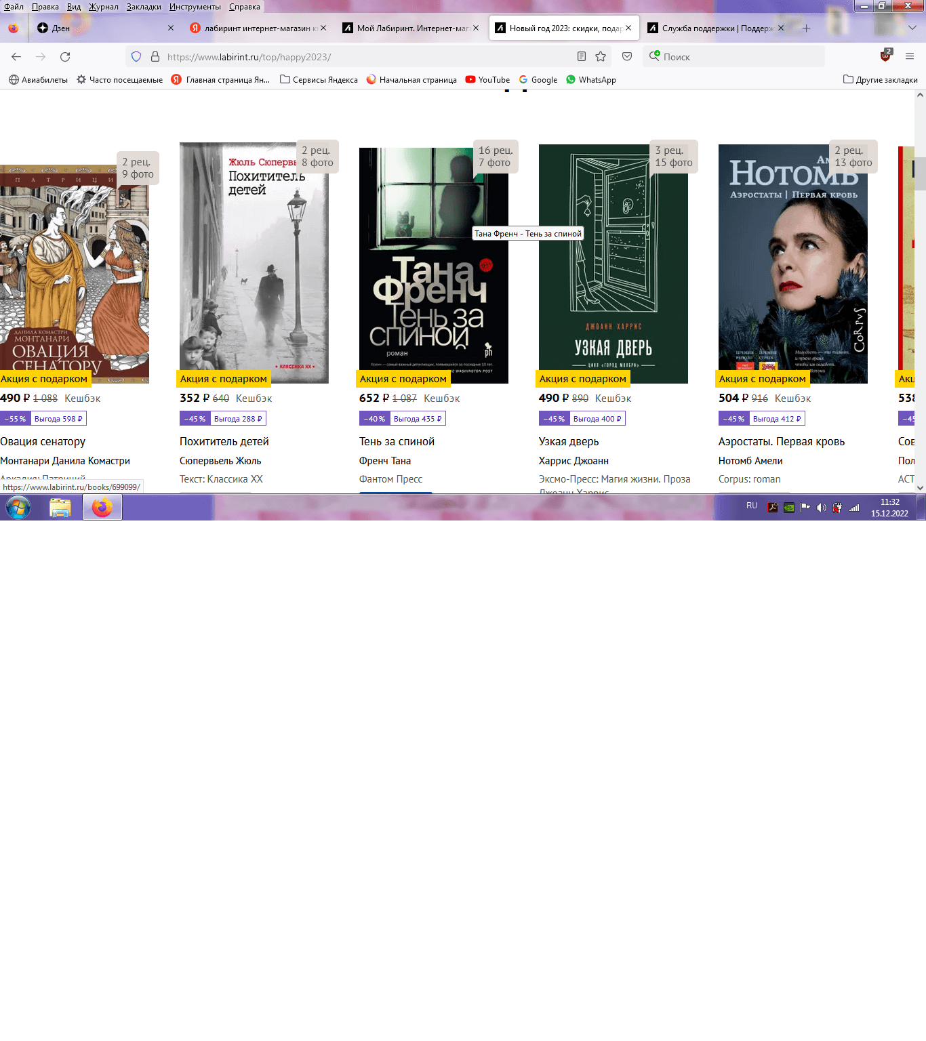Open the Файл menu

tap(14, 7)
